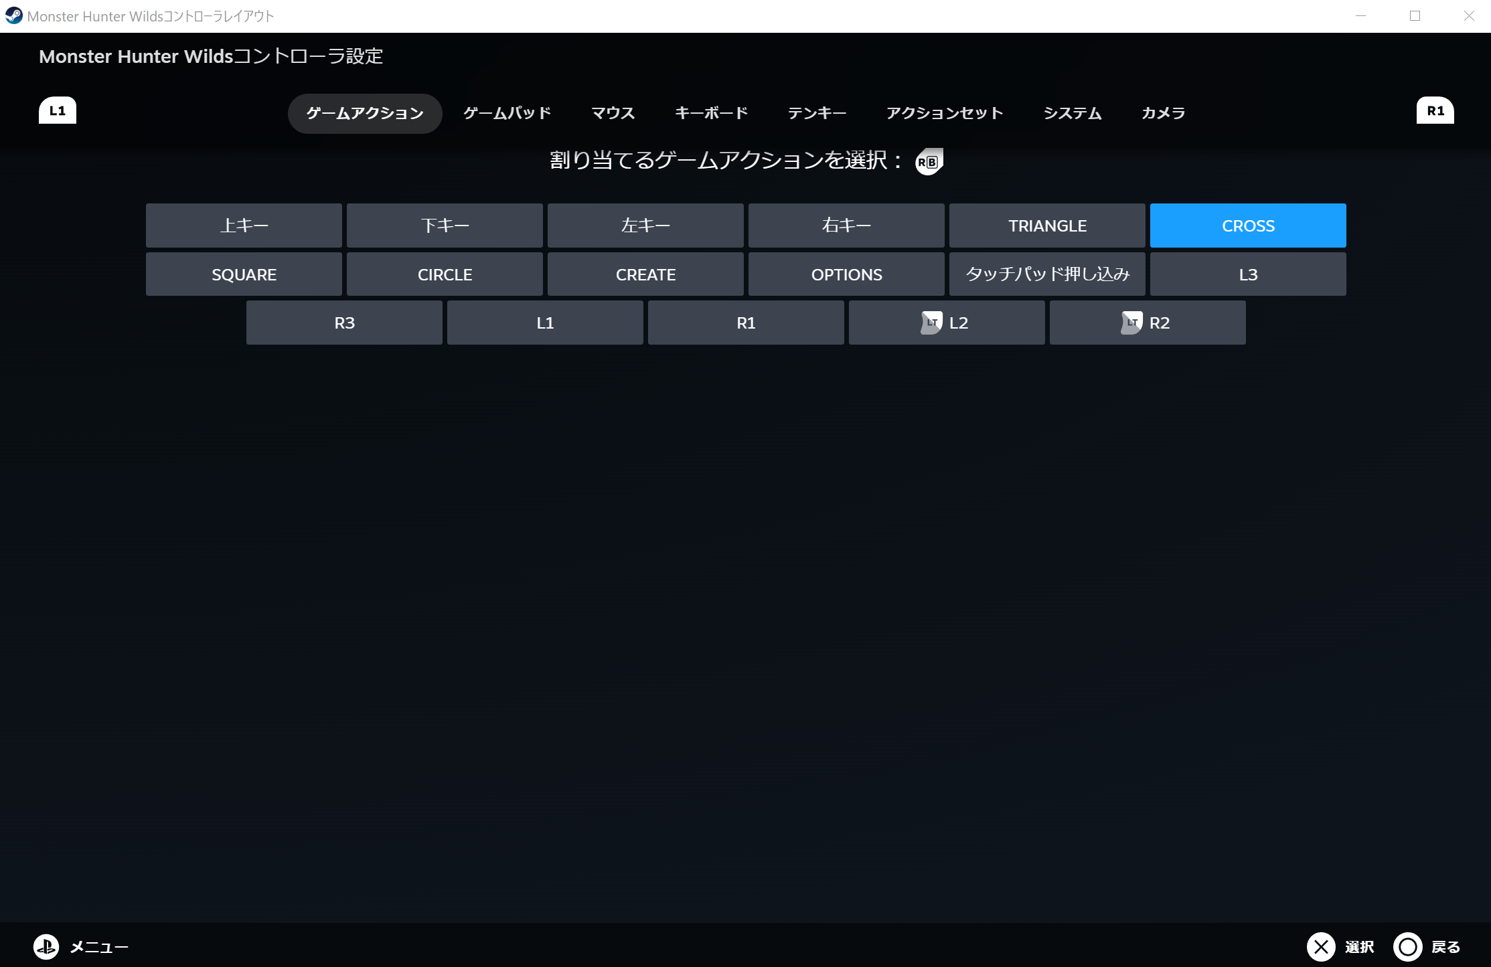The width and height of the screenshot is (1491, 967).
Task: Switch to the システム tab
Action: click(1073, 113)
